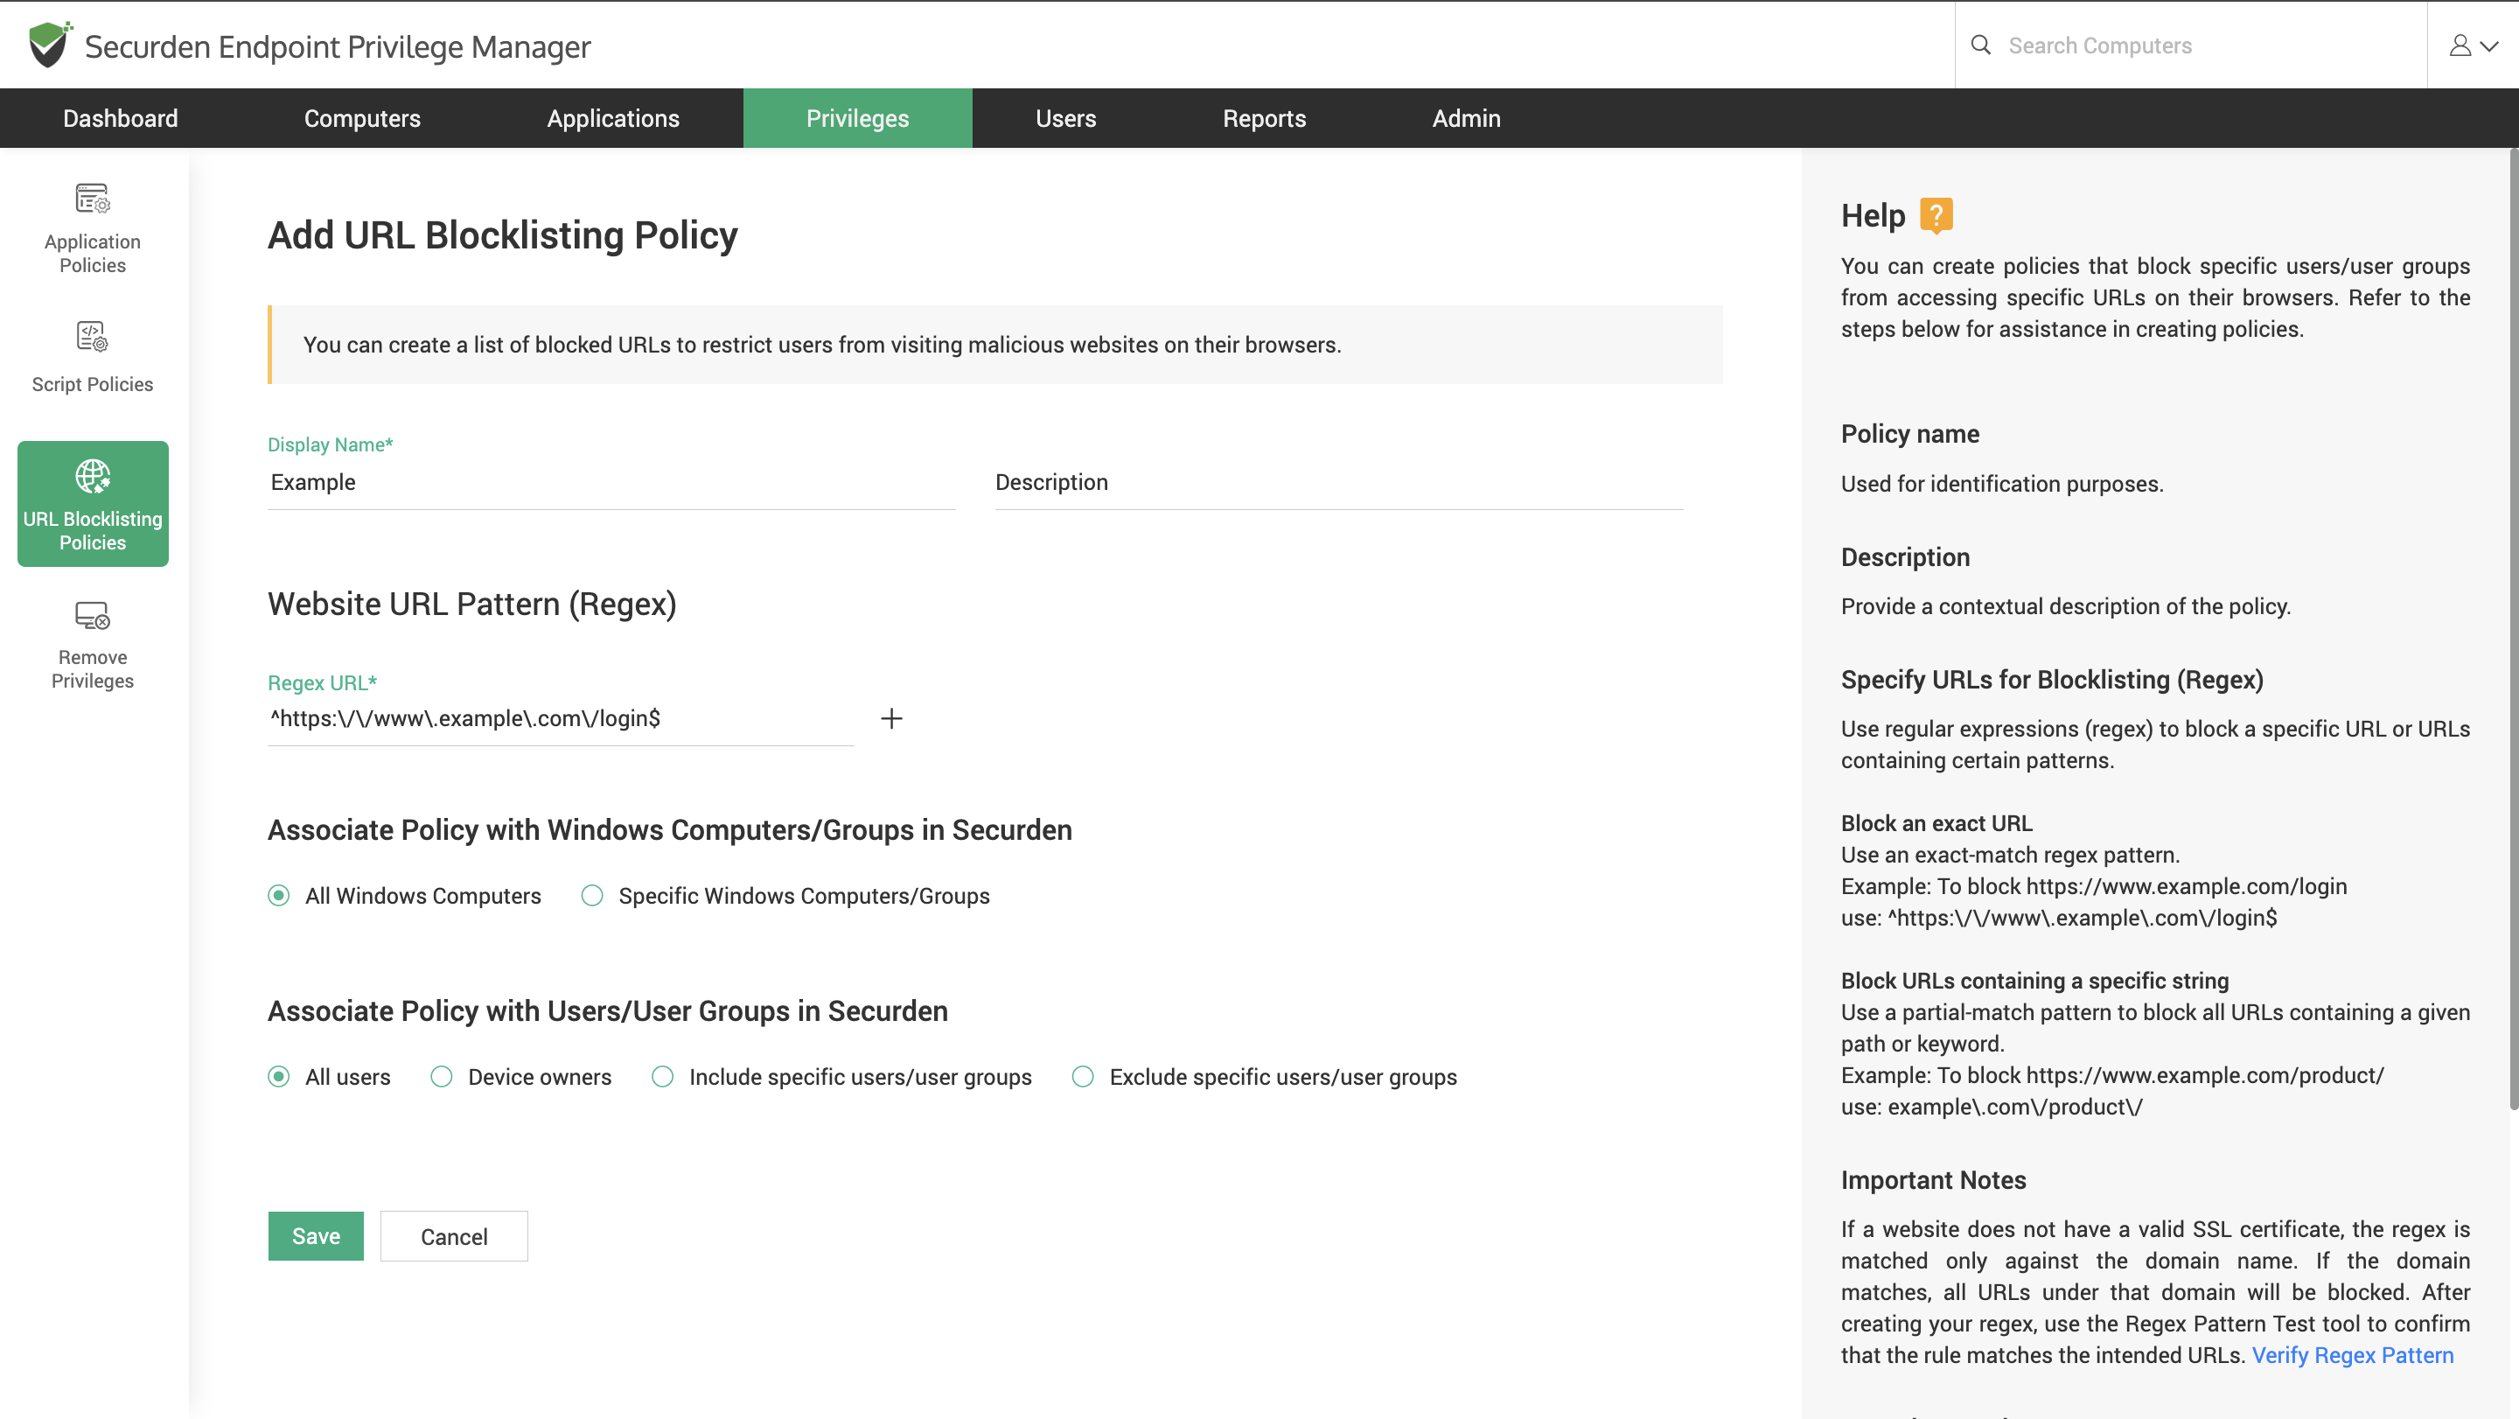Add another Regex URL with plus icon
Image resolution: width=2519 pixels, height=1419 pixels.
(891, 719)
